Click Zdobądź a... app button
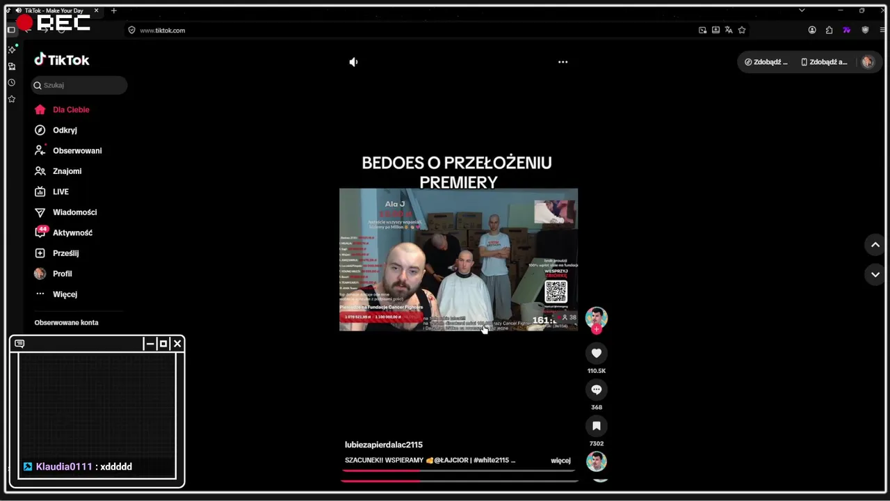The image size is (890, 501). coord(824,62)
